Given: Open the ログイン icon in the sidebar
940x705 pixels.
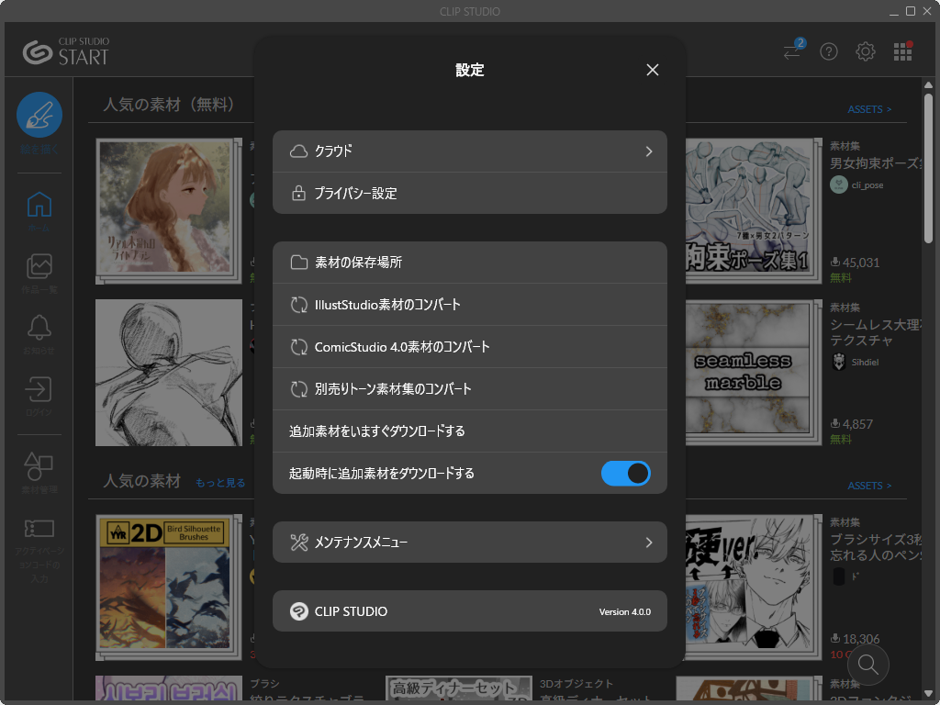Looking at the screenshot, I should click(39, 387).
